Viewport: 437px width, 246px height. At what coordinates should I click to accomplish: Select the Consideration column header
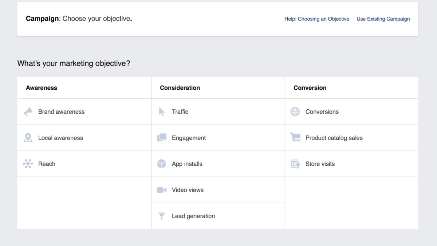[x=180, y=87]
